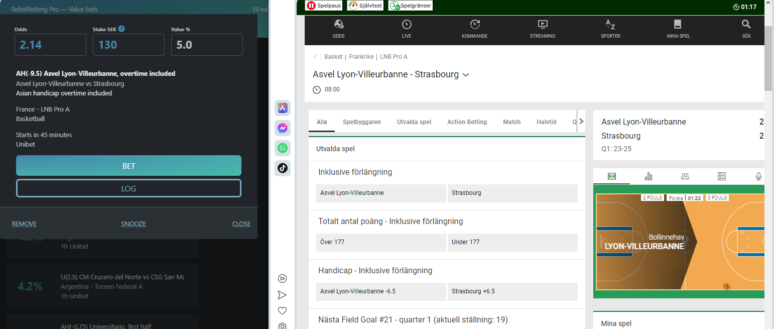Click the Basket breadcrumb link
774x329 pixels.
[333, 57]
